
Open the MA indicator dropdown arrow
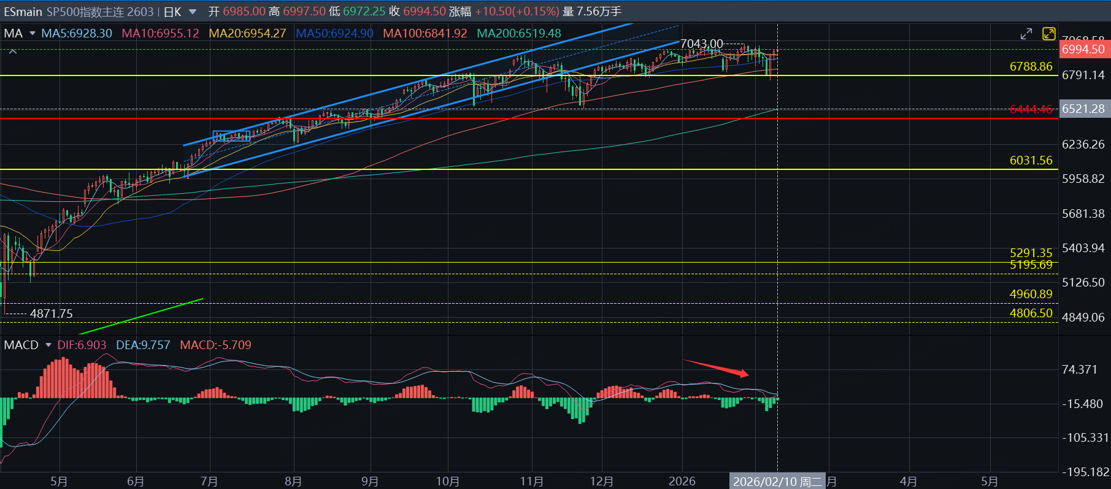33,33
